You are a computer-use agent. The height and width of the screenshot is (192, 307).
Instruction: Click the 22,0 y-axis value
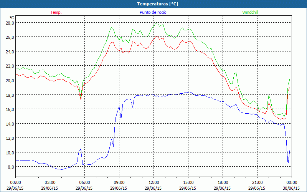(x=10, y=66)
